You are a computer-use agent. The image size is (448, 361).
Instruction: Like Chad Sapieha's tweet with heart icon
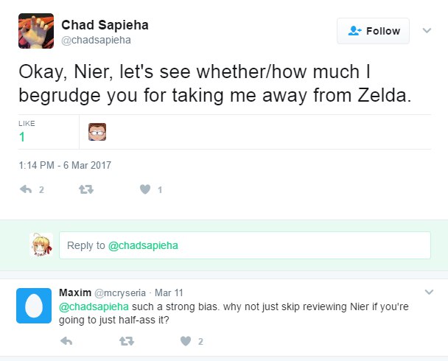144,189
